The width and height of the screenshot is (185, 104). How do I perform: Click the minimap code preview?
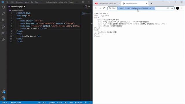(x=86, y=13)
